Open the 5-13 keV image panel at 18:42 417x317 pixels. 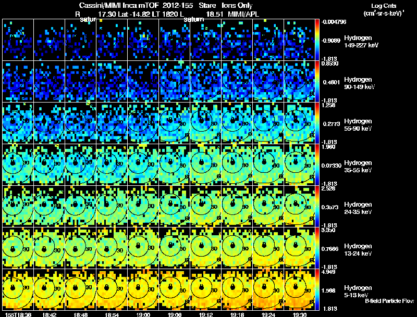point(50,289)
